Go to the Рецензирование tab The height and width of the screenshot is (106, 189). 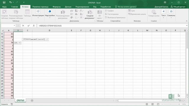(82, 7)
